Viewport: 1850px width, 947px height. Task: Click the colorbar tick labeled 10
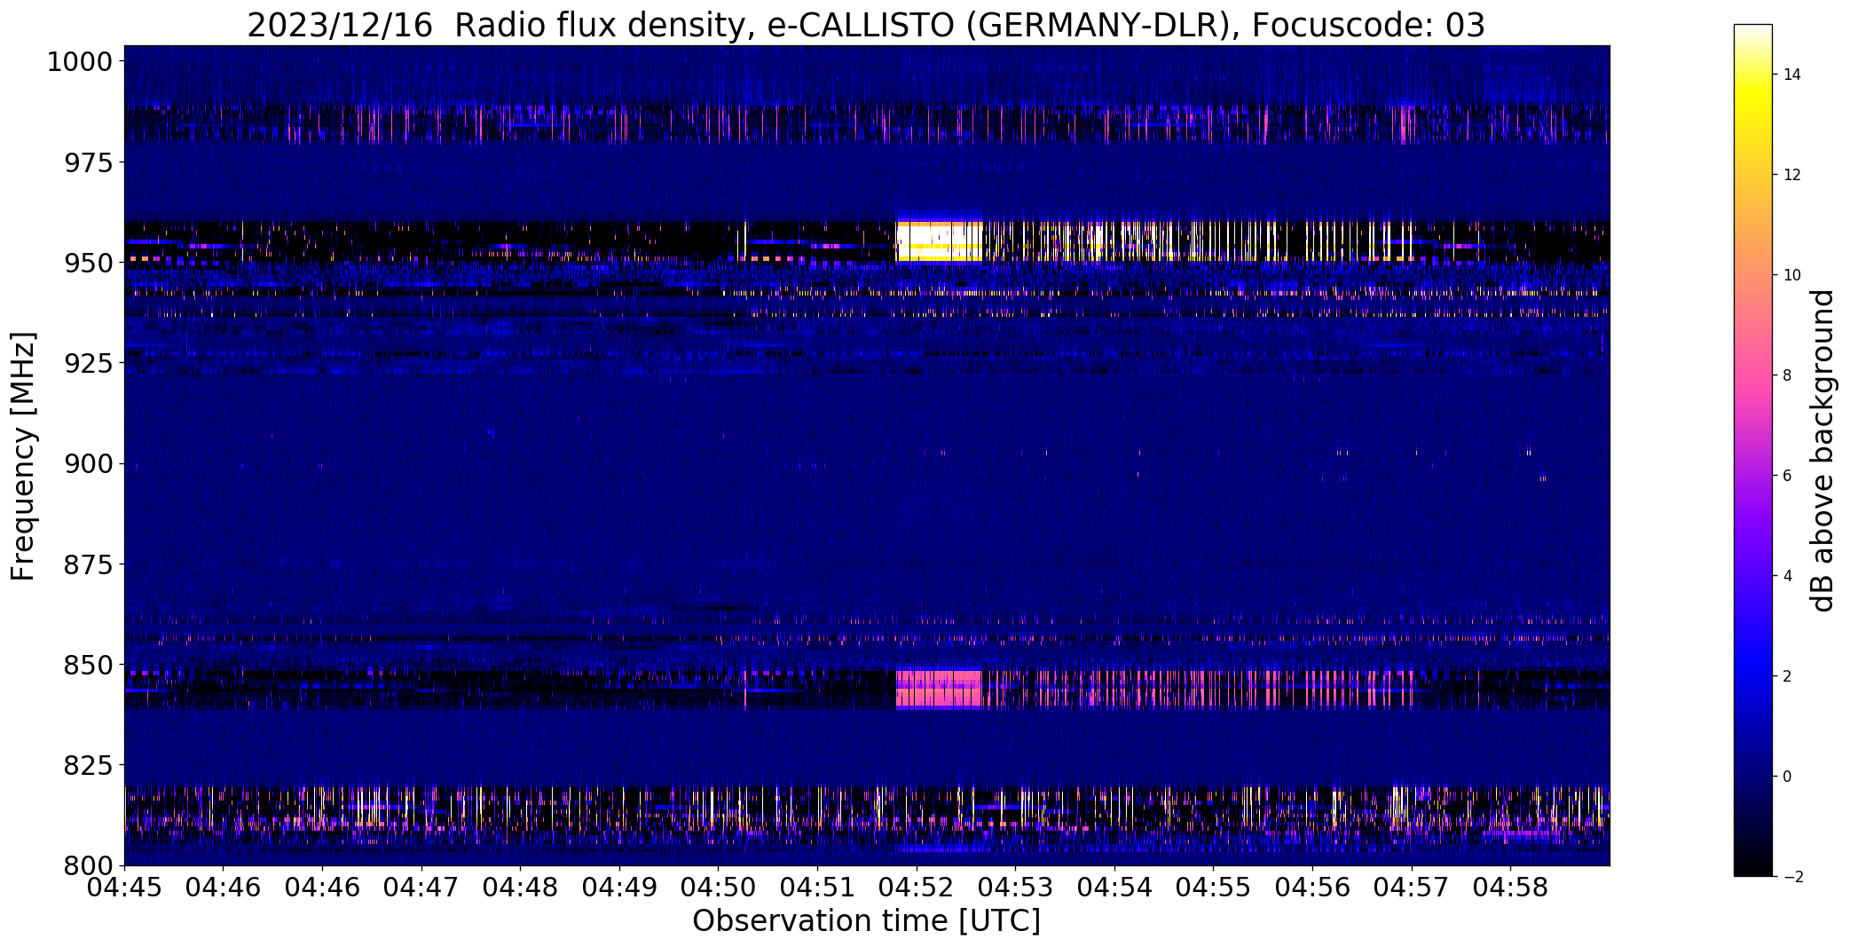click(1792, 275)
